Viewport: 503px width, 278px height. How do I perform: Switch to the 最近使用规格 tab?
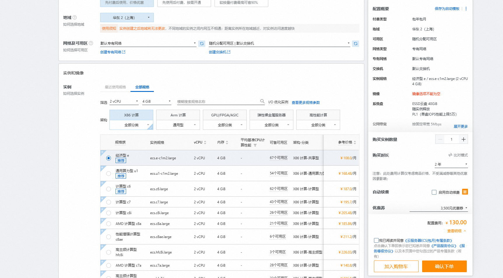click(x=115, y=87)
